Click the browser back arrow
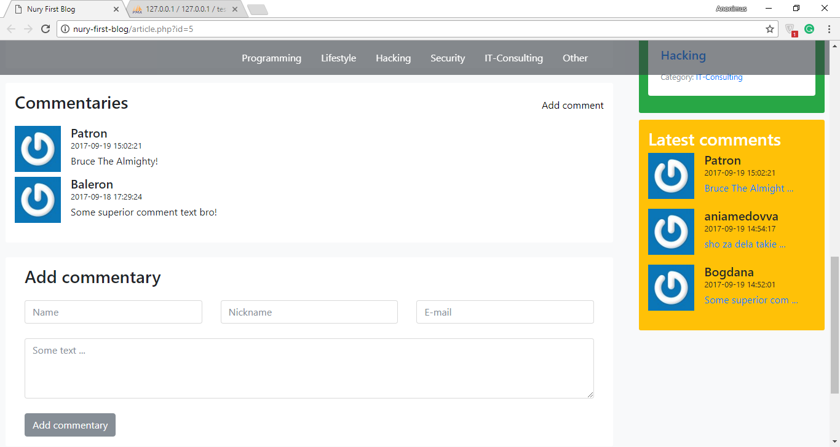Screen dimensions: 840x447 (x=11, y=29)
